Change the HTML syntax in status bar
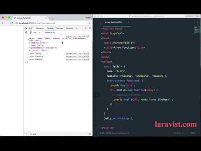Viewport: 201px width, 151px height. click(x=193, y=133)
